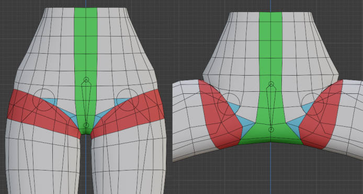Image resolution: width=363 pixels, height=194 pixels.
Task: Select the left hip joint circle on standing model
Action: [44, 100]
